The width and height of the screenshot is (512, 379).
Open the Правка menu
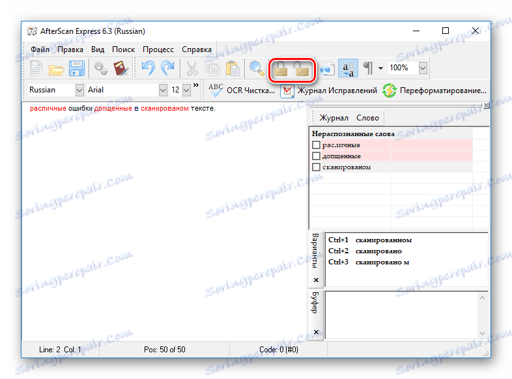tap(70, 49)
